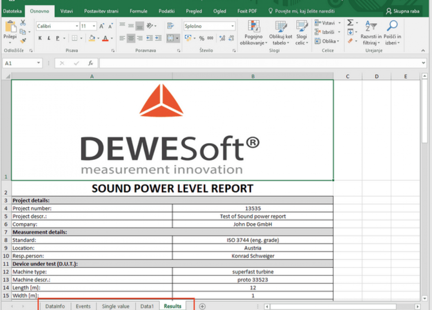Switch to the Podatki ribbon tab
Screen dimensions: 432x310
(x=166, y=11)
